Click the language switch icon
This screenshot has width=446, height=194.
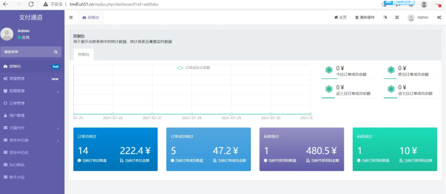click(385, 18)
